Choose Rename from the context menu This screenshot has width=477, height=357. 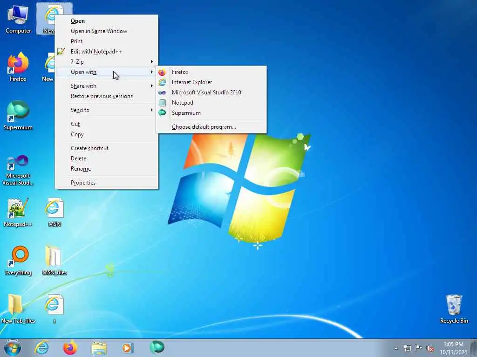(x=107, y=169)
